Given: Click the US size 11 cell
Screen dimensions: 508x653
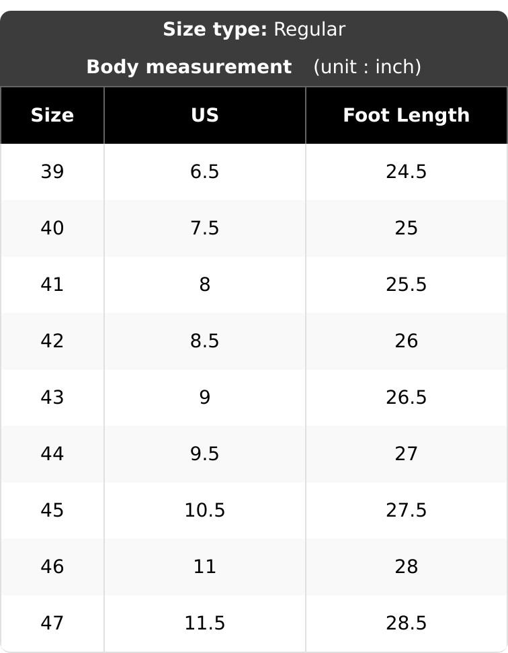Looking at the screenshot, I should (205, 567).
